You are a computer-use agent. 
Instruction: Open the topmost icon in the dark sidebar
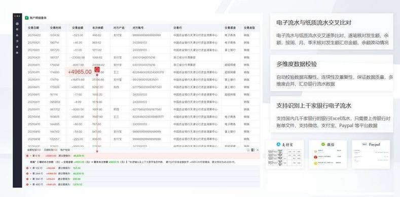[17, 24]
